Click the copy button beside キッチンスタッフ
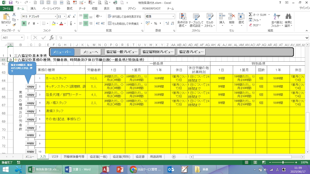This screenshot has height=174, width=310. [x=31, y=86]
